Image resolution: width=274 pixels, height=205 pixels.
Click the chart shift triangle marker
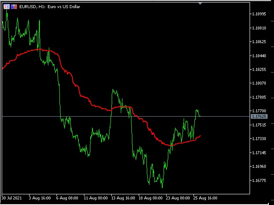200,3
